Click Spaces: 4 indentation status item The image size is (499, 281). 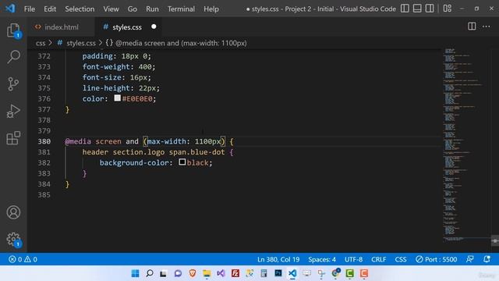point(322,259)
